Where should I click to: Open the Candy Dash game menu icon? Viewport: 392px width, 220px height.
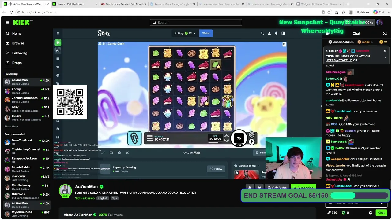point(149,138)
